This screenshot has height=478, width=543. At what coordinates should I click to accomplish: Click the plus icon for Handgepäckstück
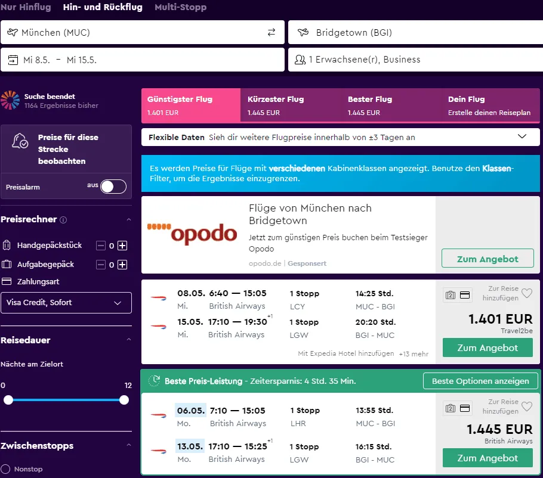[x=122, y=246]
